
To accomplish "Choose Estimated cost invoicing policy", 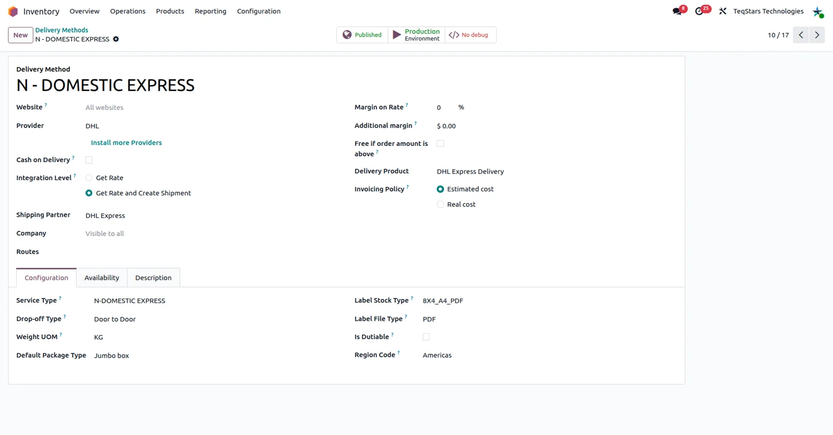I will tap(440, 189).
